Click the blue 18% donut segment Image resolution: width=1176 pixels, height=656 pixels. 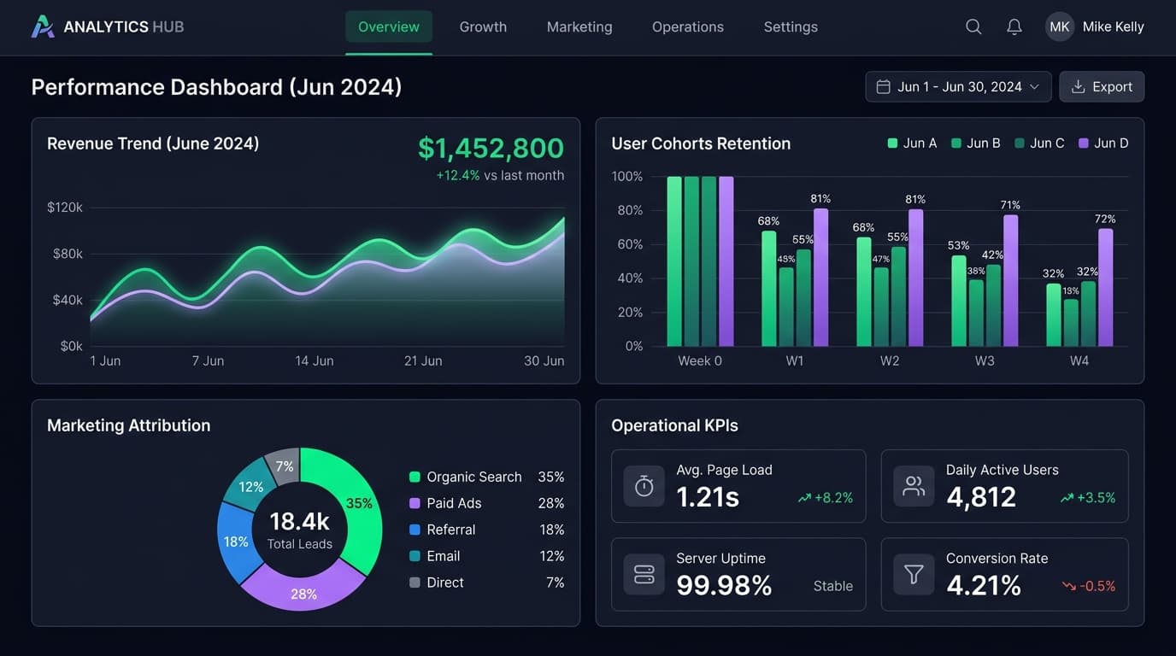[237, 542]
